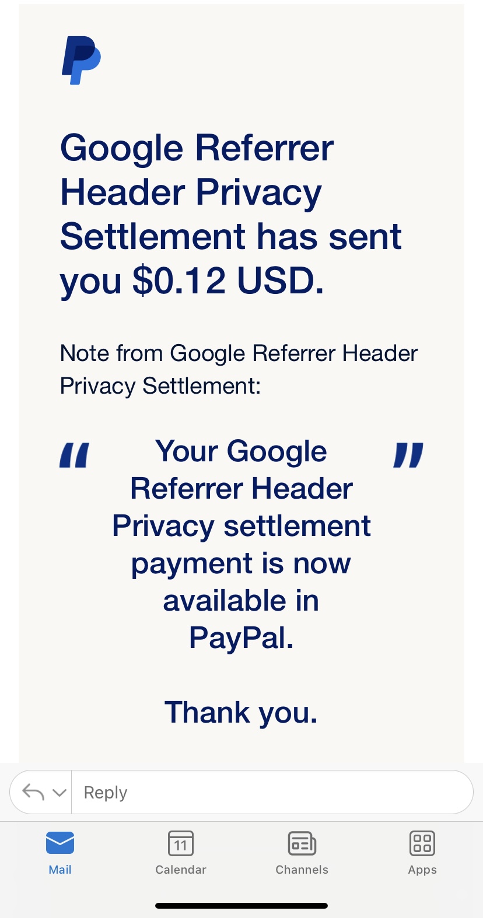Select the Mail tab label

click(x=60, y=870)
